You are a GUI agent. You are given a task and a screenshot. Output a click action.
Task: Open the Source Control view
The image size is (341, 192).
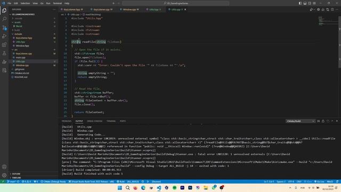(4, 28)
